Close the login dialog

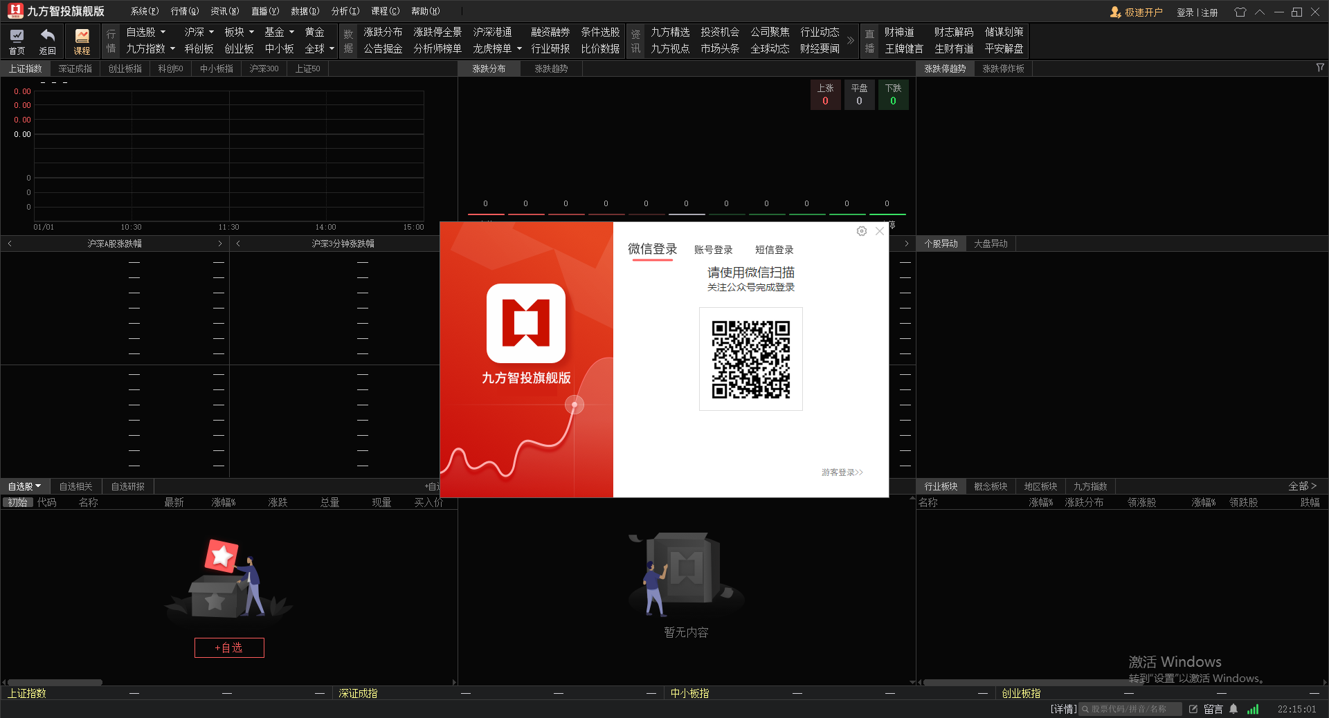pos(880,231)
